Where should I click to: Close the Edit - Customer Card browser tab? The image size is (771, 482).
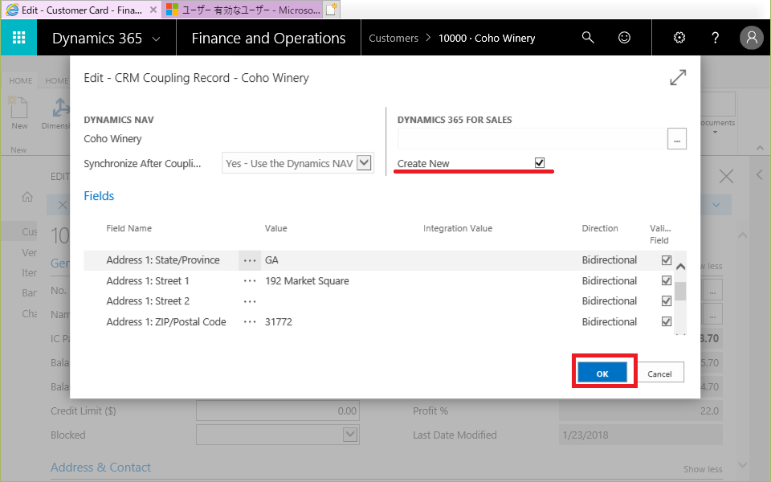tap(153, 10)
